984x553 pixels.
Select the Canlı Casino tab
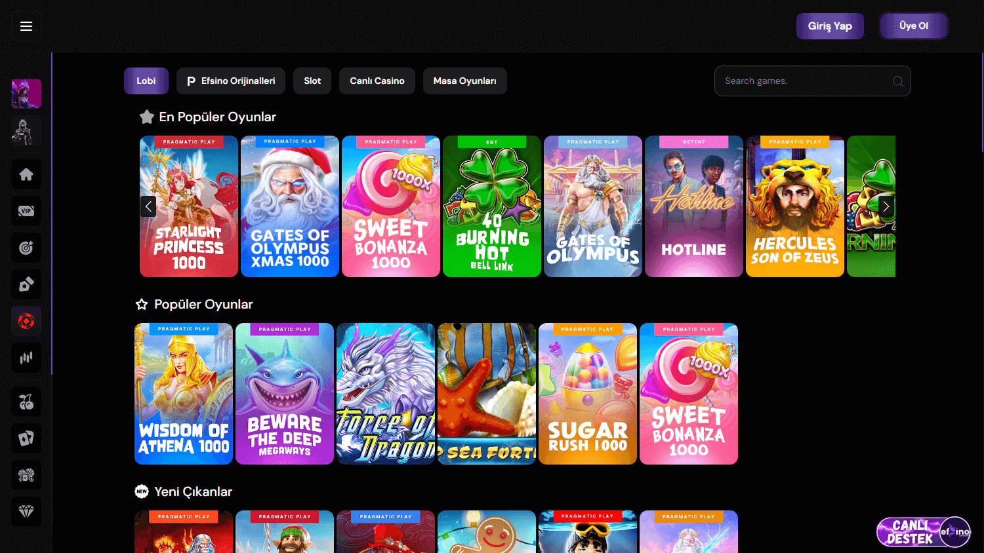point(377,81)
